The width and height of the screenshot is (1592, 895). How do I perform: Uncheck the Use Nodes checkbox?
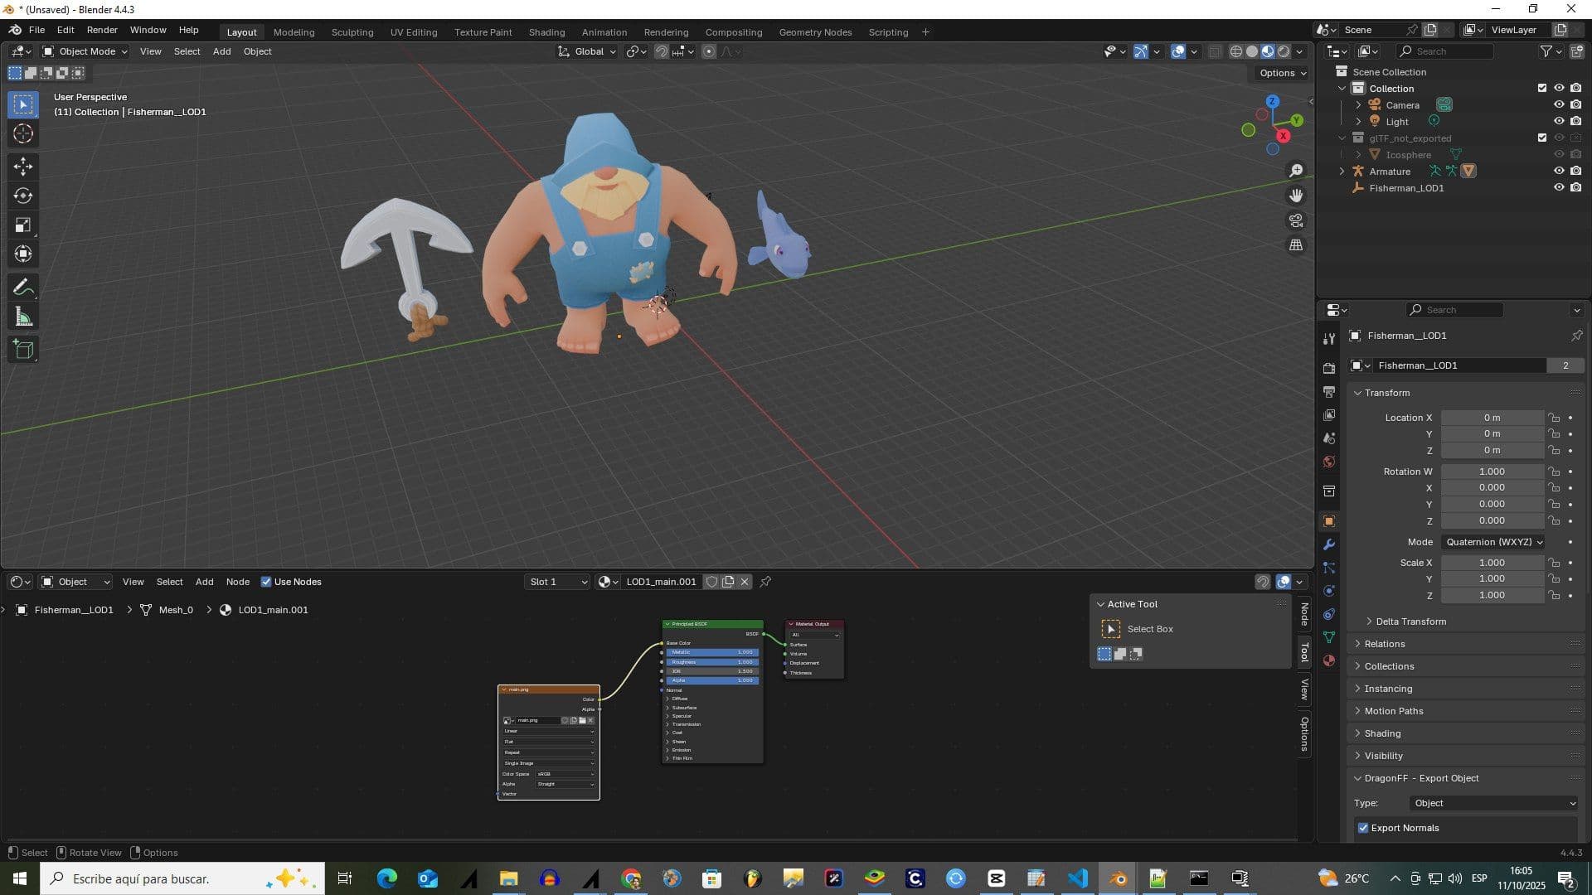coord(266,582)
